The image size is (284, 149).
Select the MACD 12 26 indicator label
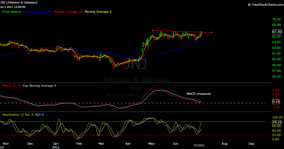pyautogui.click(x=11, y=86)
